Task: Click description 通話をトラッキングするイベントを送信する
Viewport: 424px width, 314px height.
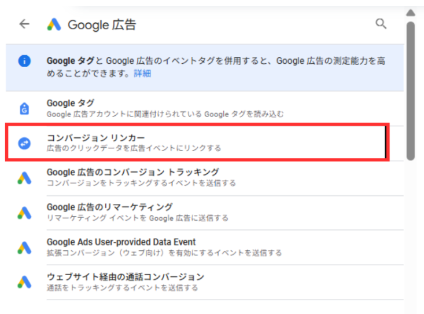Action: pos(122,288)
